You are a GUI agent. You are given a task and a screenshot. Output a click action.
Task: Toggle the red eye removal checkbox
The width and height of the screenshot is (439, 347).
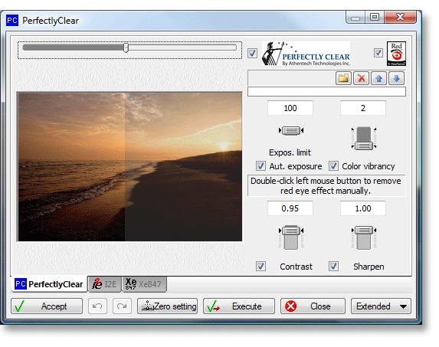(x=378, y=53)
